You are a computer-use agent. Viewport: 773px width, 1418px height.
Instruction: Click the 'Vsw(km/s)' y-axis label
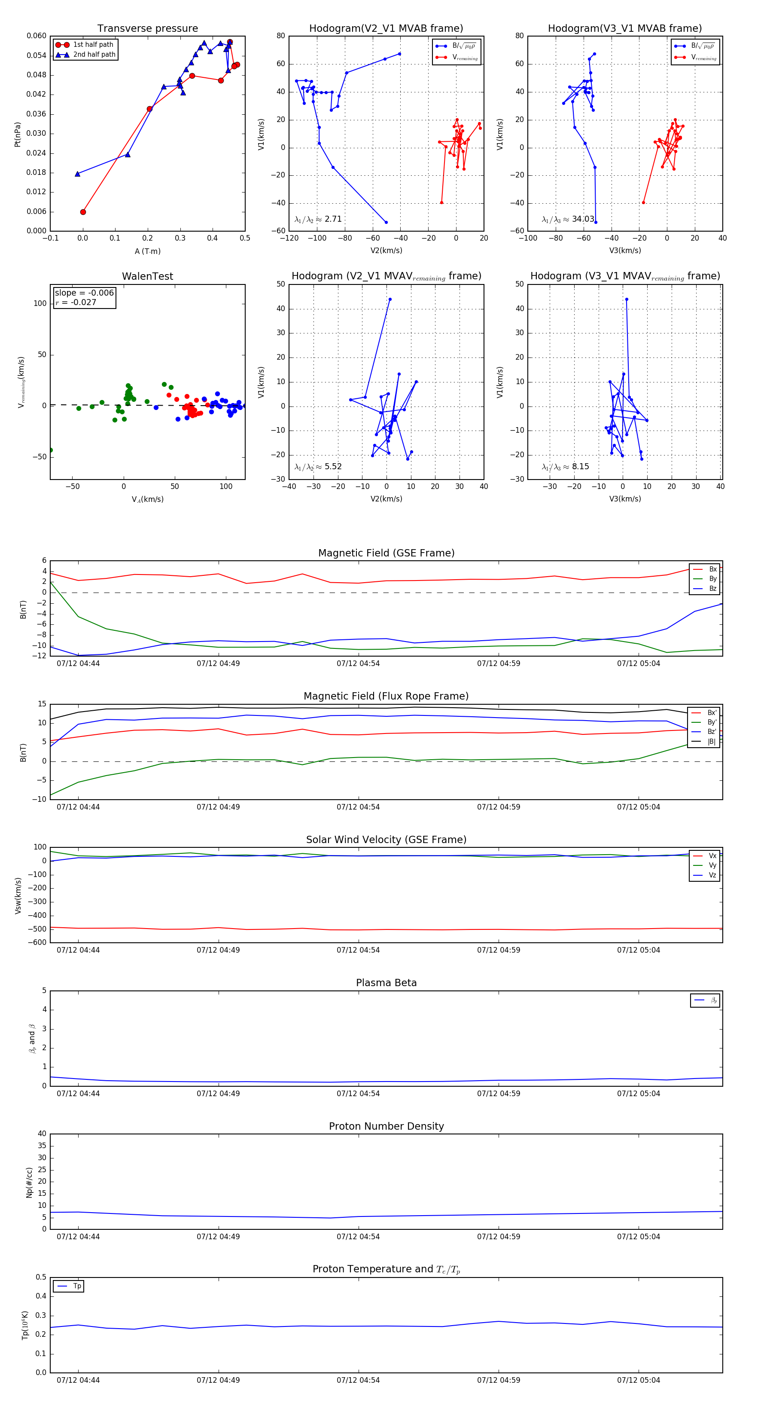pos(18,895)
